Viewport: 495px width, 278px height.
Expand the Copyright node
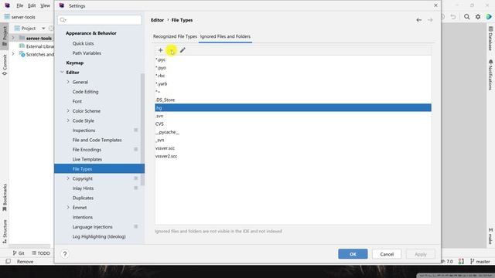click(68, 178)
